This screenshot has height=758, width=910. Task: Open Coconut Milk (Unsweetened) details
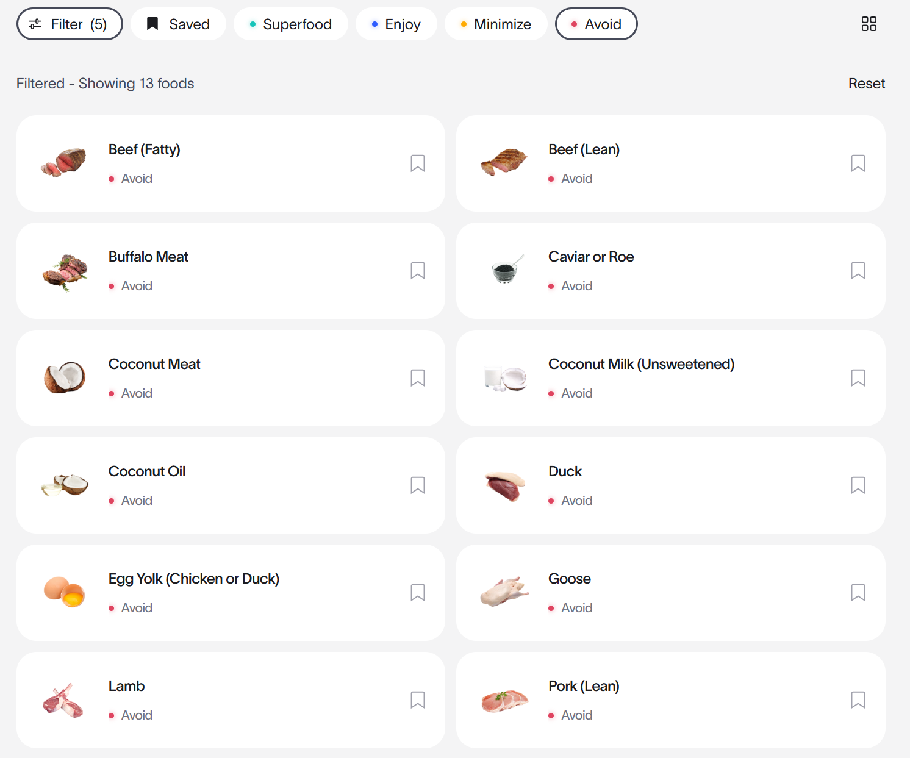point(671,378)
